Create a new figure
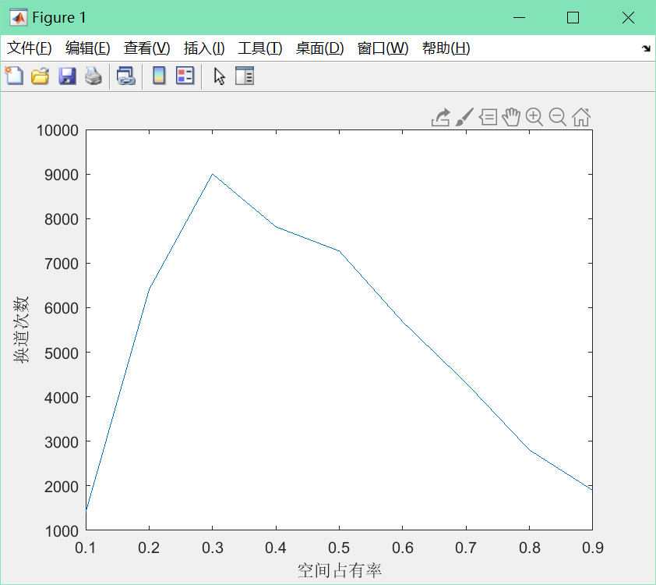Viewport: 656px width, 585px height. (x=13, y=76)
